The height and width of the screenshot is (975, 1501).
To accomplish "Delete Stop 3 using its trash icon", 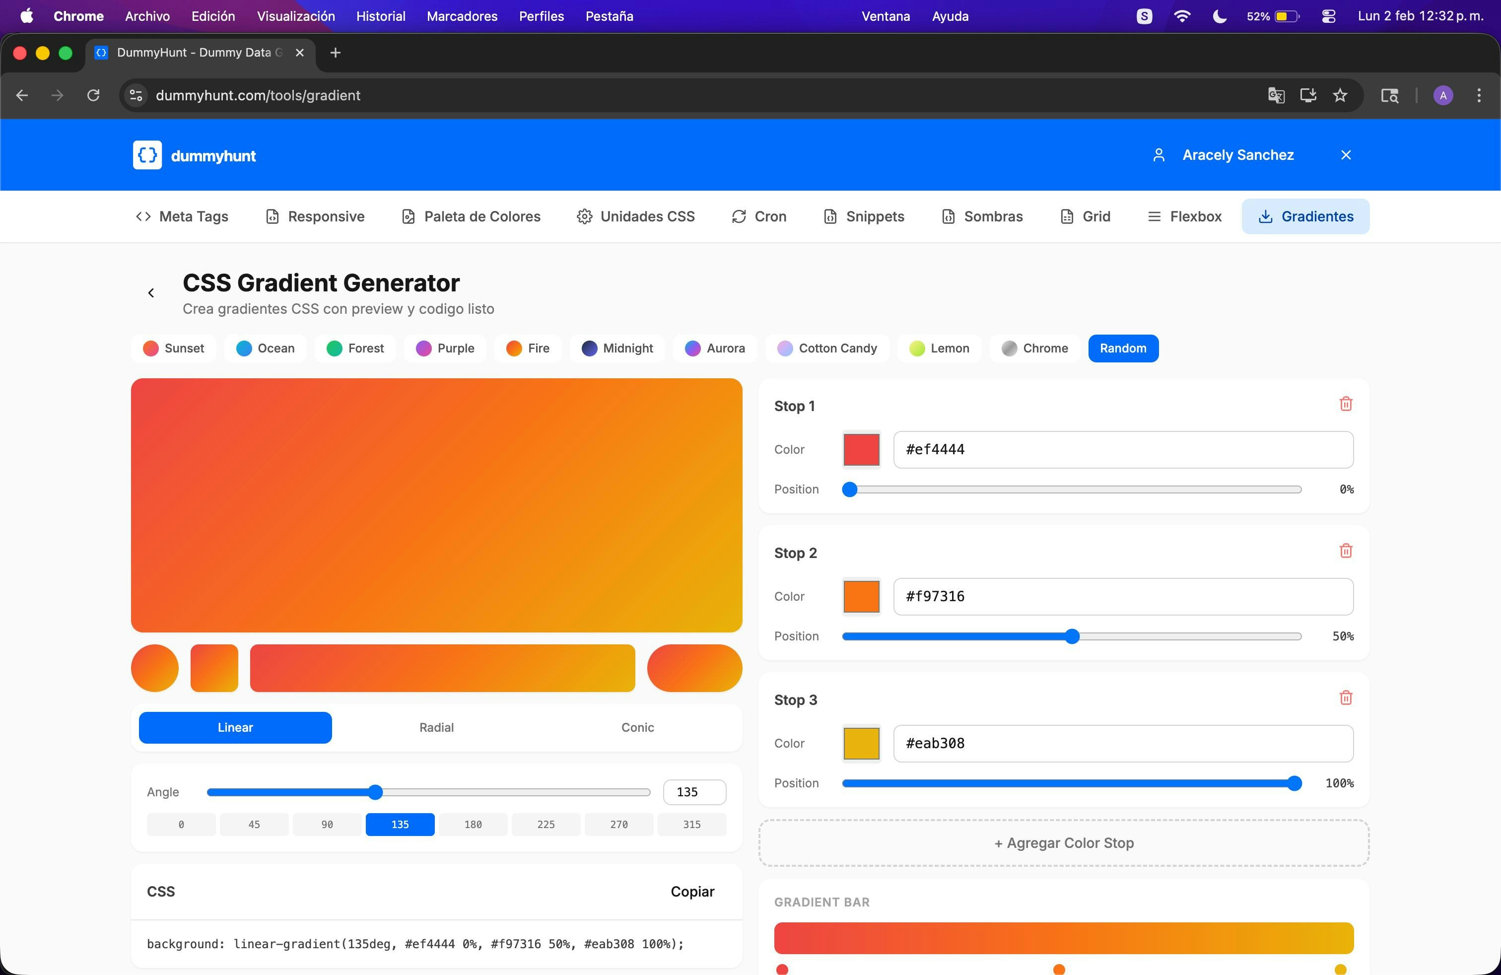I will click(x=1346, y=697).
